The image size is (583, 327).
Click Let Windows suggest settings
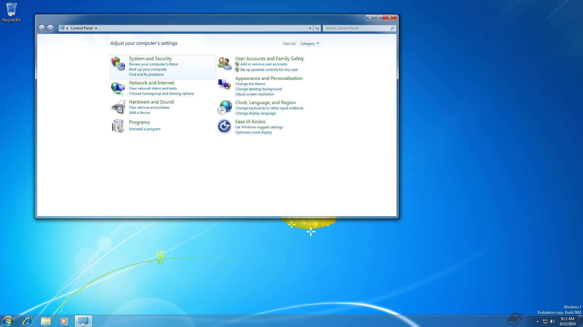click(x=259, y=127)
